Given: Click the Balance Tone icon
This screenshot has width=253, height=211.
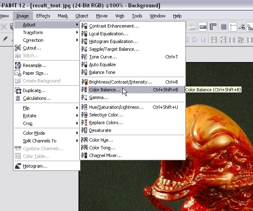Looking at the screenshot, I should (x=84, y=72).
